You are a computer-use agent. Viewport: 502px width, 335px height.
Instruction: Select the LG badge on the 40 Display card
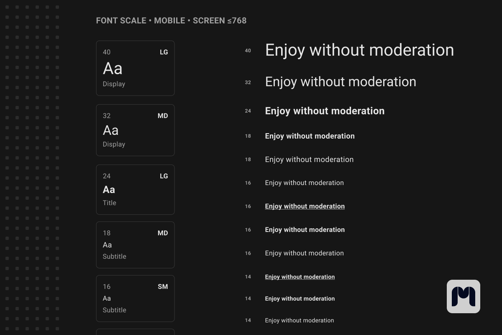(x=163, y=52)
